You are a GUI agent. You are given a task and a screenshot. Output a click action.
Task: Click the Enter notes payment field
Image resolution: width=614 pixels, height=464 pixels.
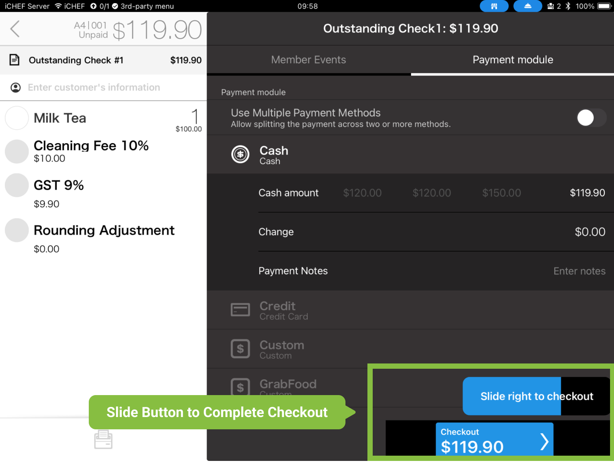579,271
